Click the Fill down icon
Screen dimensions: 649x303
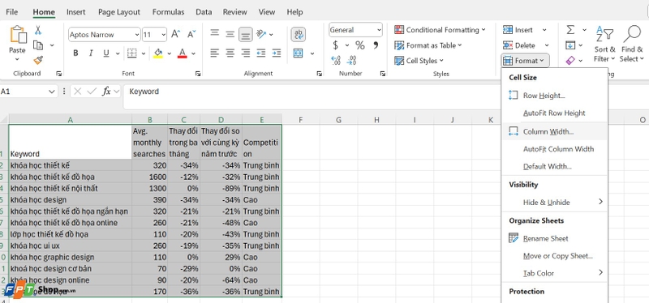(x=570, y=45)
